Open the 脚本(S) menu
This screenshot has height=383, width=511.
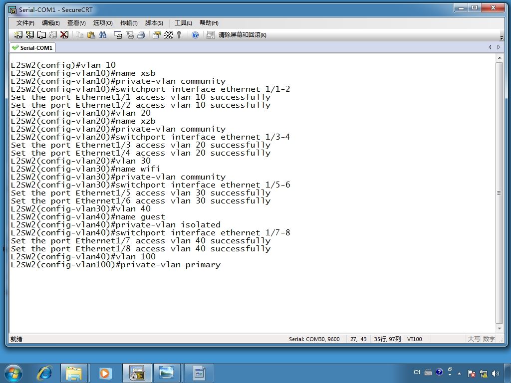(x=154, y=23)
